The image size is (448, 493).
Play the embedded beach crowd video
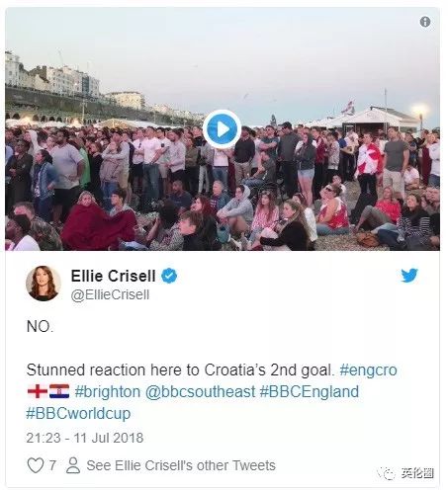(222, 129)
